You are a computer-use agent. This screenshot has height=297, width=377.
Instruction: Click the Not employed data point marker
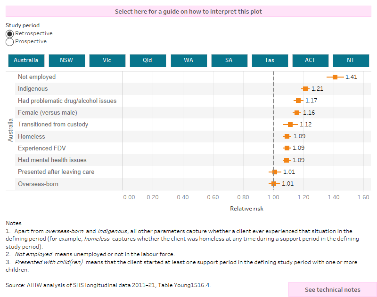335,77
